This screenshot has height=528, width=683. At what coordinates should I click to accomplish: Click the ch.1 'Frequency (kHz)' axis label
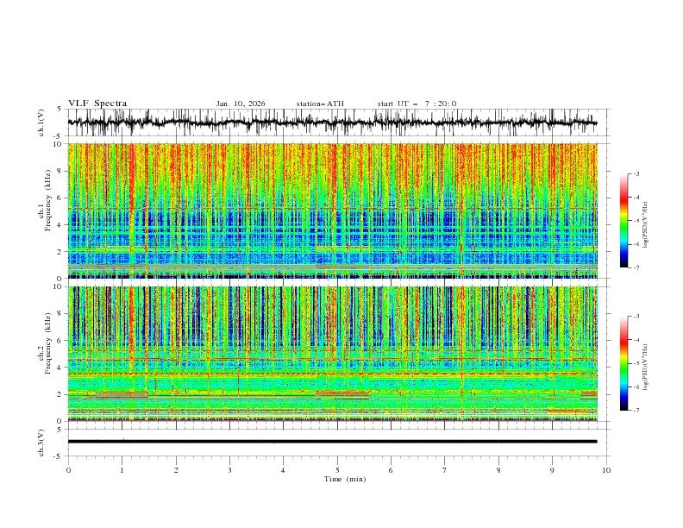(48, 198)
